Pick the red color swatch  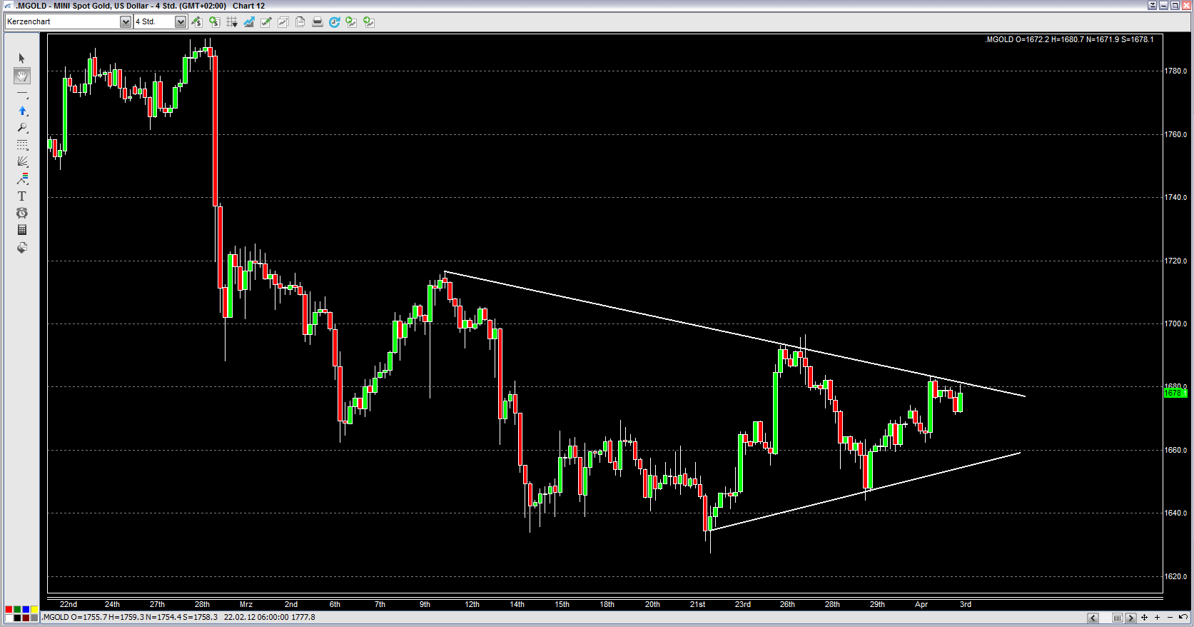9,610
